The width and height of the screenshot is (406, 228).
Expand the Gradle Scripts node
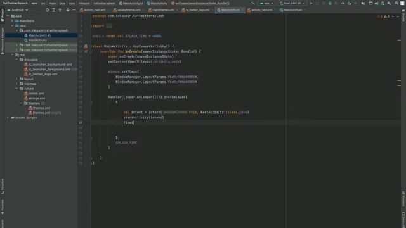point(8,118)
